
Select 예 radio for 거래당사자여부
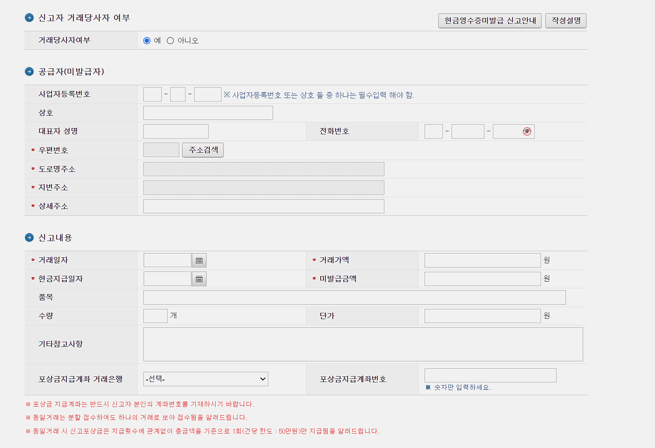[x=147, y=41]
